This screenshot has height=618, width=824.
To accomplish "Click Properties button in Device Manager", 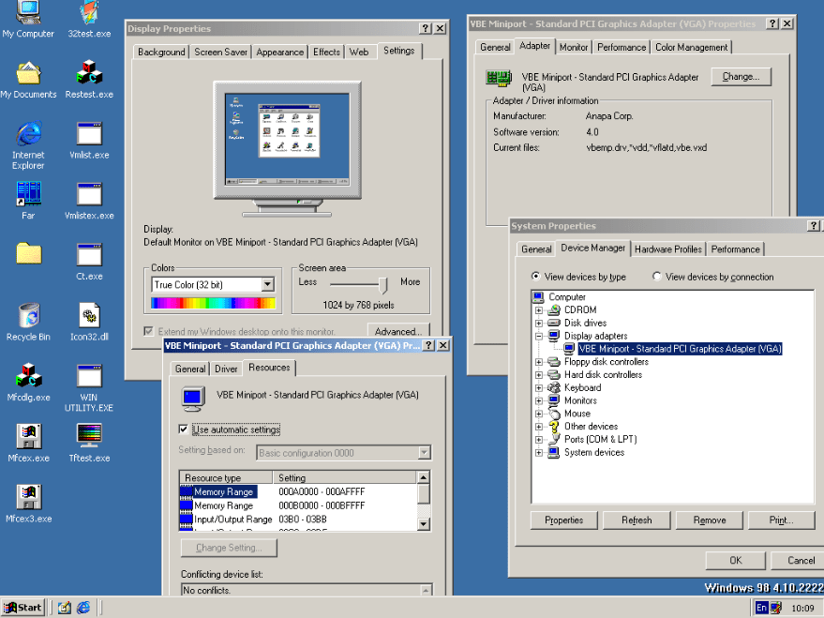I will tap(564, 520).
